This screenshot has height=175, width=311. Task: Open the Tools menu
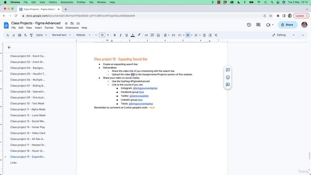click(59, 28)
